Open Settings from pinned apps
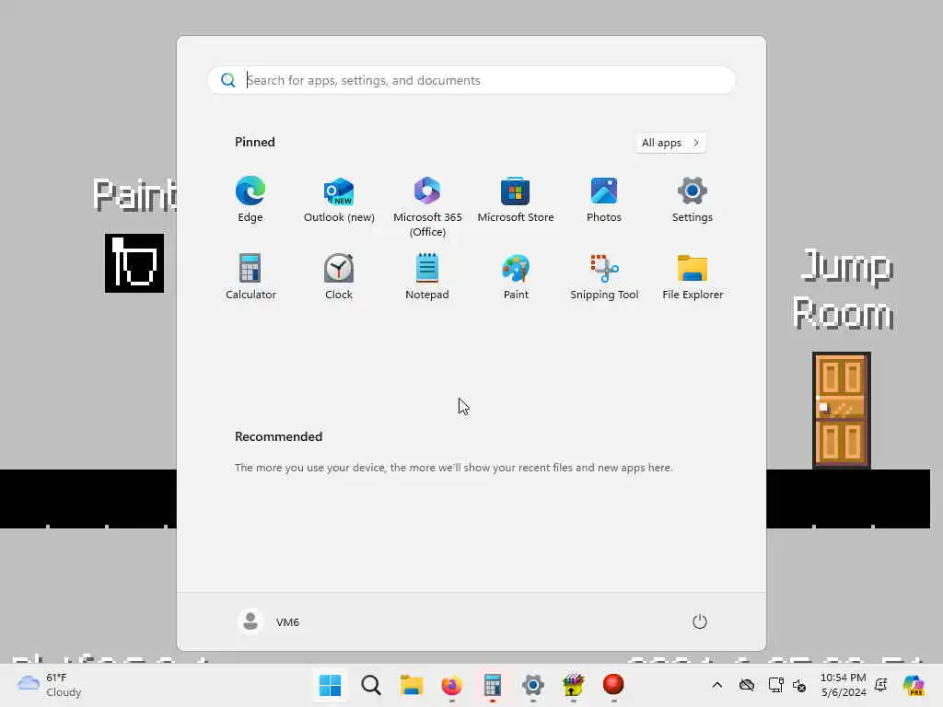This screenshot has width=943, height=707. coord(693,200)
